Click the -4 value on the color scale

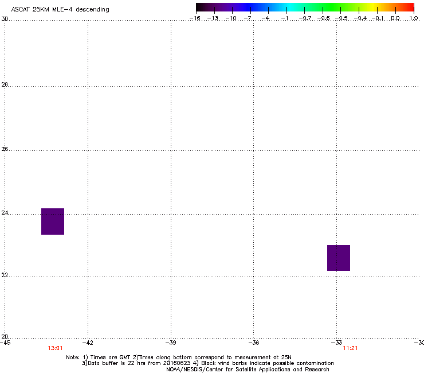(265, 18)
